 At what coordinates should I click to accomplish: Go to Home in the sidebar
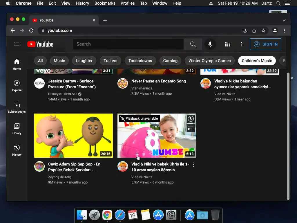tap(17, 64)
